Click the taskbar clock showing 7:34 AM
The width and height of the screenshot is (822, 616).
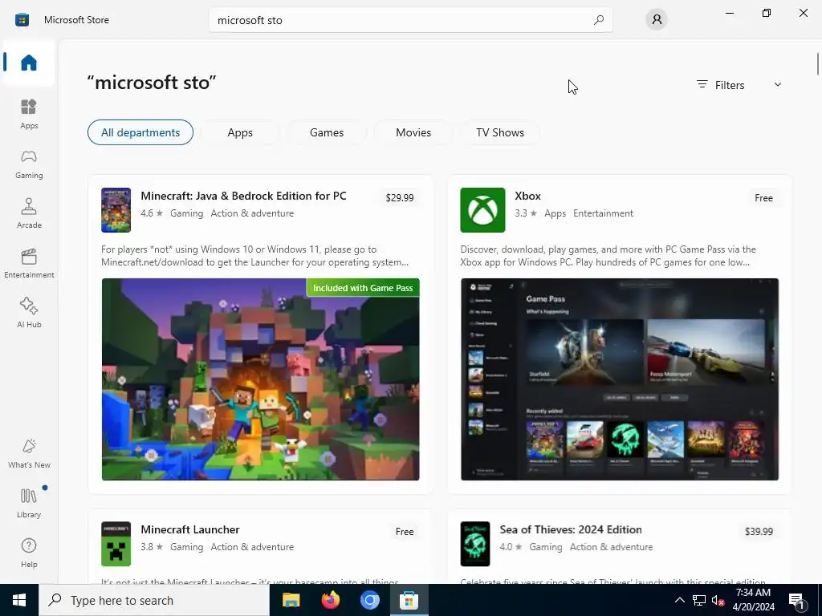pos(753,600)
